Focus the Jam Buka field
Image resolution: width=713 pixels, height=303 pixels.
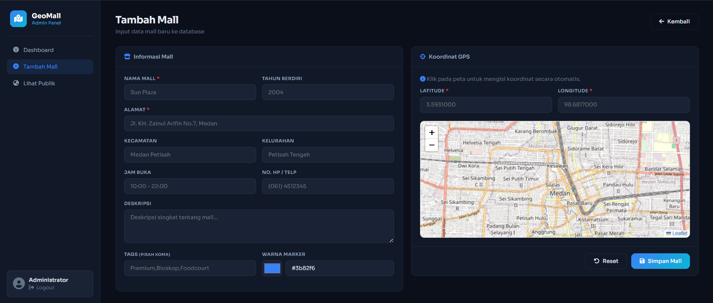tap(190, 186)
